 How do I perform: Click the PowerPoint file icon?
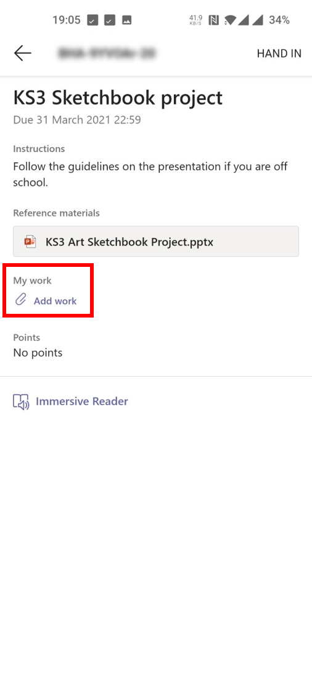(30, 242)
